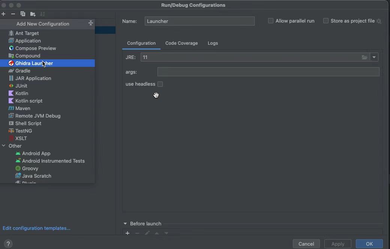This screenshot has height=249, width=390.
Task: Click the Copy Configuration toolbar icon
Action: pos(23,14)
